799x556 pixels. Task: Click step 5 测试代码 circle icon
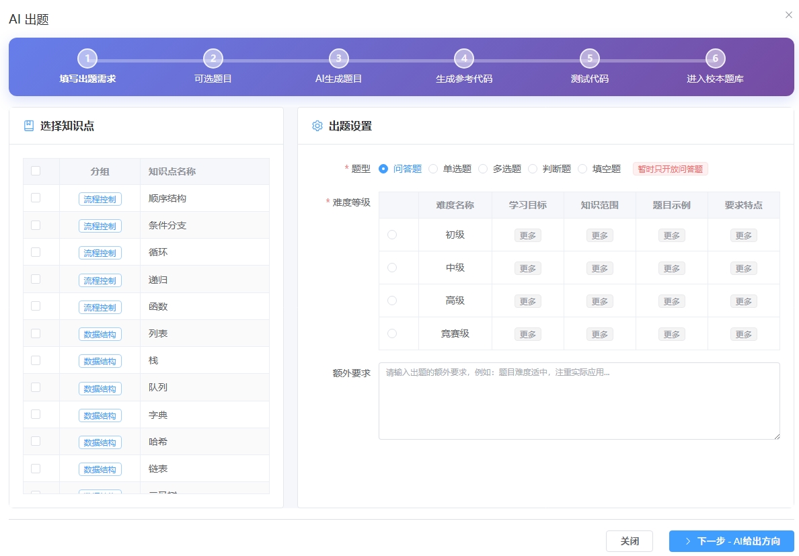click(589, 58)
